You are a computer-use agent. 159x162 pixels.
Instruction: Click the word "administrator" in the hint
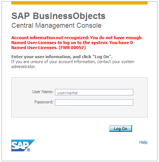[x=24, y=67]
